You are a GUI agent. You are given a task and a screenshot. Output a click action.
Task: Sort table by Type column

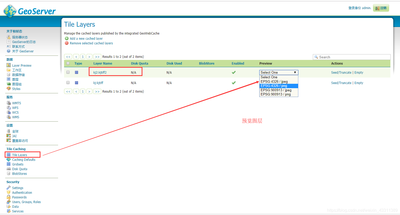[x=78, y=63]
